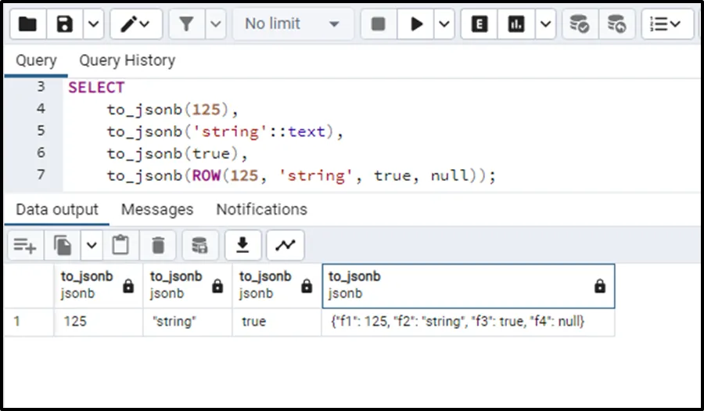Click the Paste clipboard icon
Image resolution: width=704 pixels, height=411 pixels.
coord(120,246)
